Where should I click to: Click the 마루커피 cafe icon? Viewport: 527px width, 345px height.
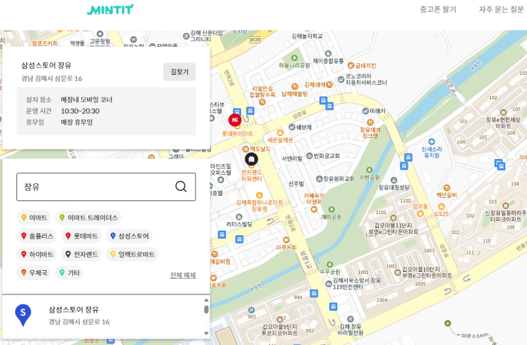click(x=286, y=240)
